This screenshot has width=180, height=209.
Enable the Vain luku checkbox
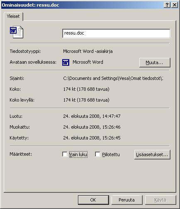[x=65, y=154]
